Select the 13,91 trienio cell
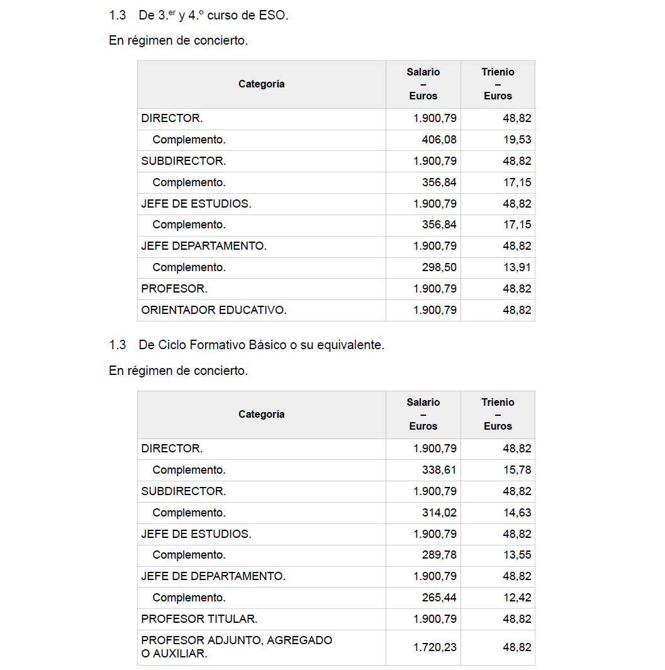 click(x=517, y=267)
